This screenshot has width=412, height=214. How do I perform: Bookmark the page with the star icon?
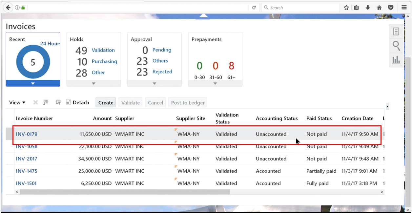coord(346,7)
